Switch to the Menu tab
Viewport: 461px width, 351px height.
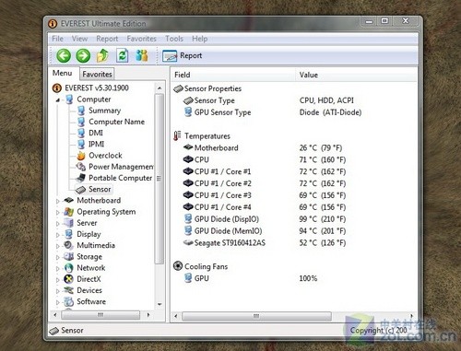(63, 73)
